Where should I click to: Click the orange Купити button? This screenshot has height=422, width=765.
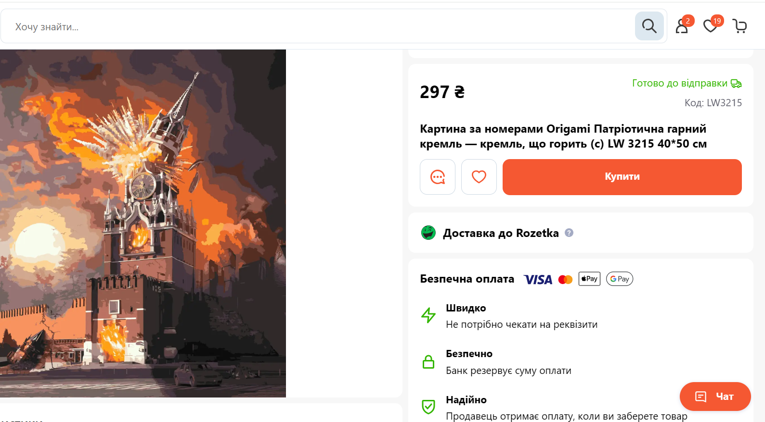622,177
